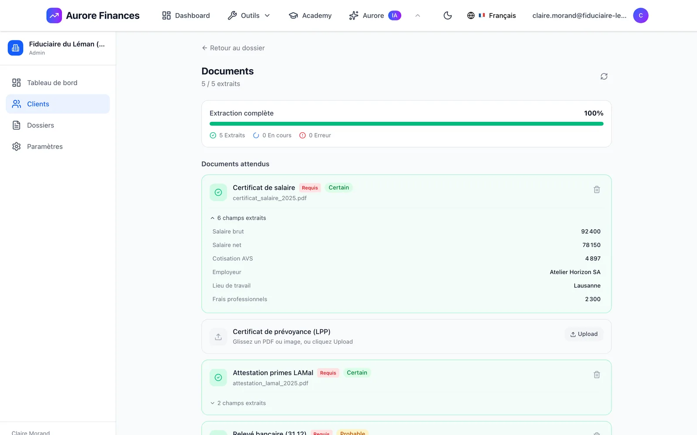697x435 pixels.
Task: Collapse the 6 champs extraits section
Action: pyautogui.click(x=238, y=218)
